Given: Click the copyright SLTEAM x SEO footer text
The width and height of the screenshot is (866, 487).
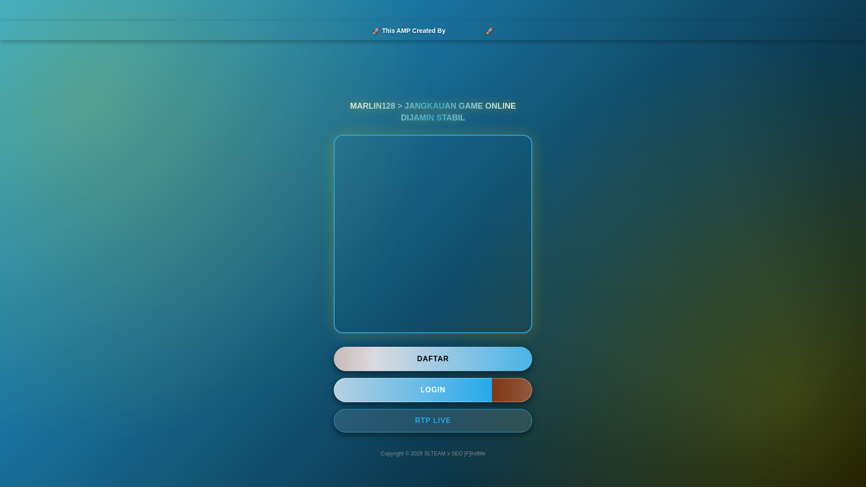Looking at the screenshot, I should pos(433,454).
